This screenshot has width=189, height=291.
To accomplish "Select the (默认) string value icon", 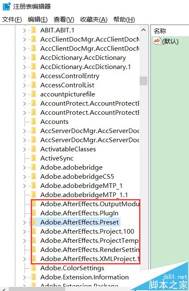I will point(157,41).
